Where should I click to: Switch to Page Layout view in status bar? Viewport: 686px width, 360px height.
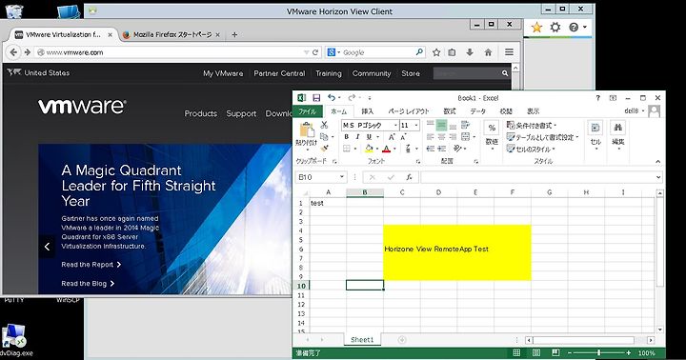coord(536,352)
